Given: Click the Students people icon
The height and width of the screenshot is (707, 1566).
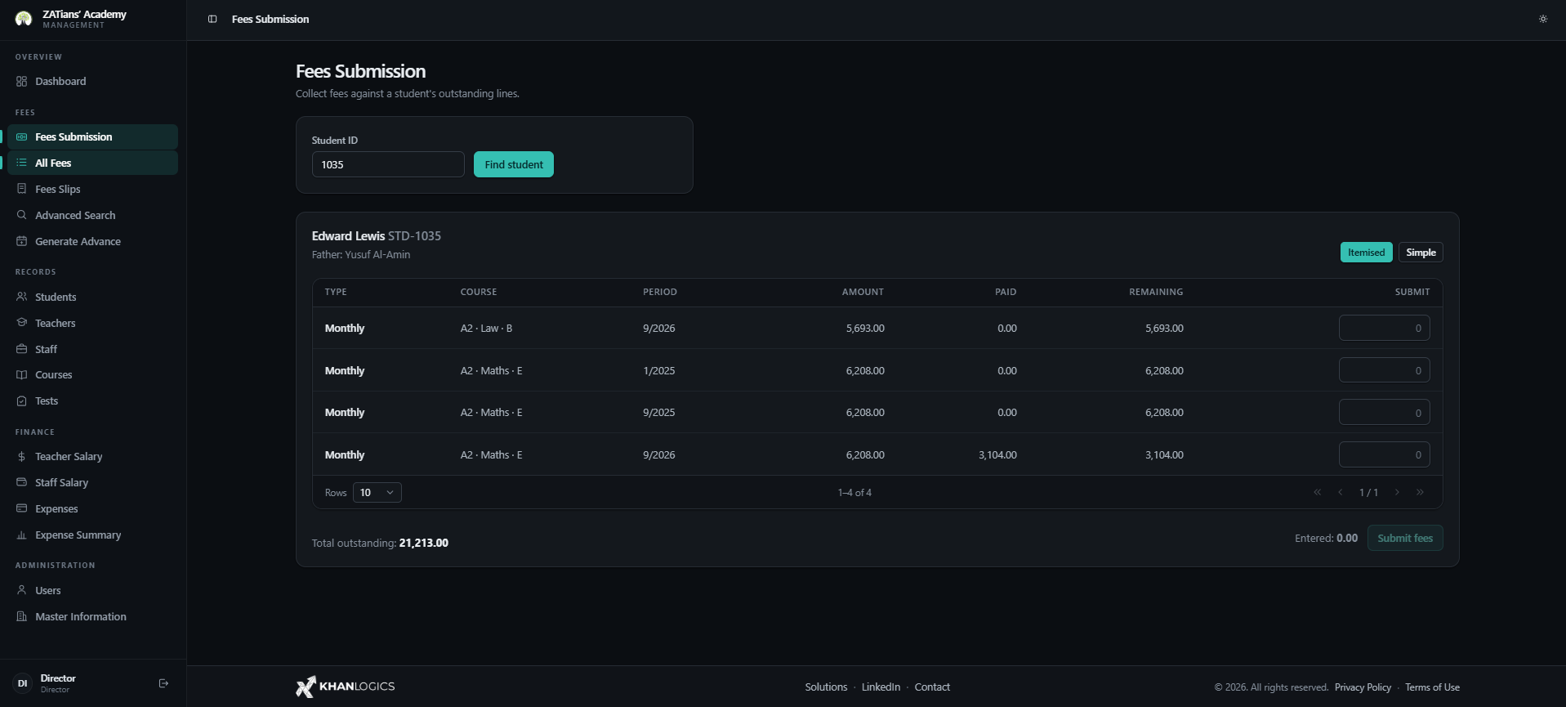Looking at the screenshot, I should coord(22,297).
